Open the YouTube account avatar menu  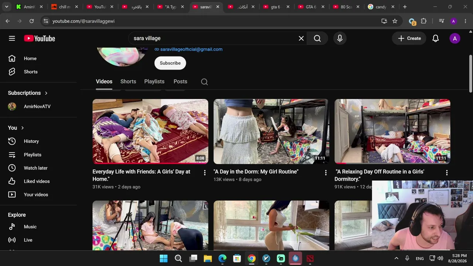tap(455, 38)
